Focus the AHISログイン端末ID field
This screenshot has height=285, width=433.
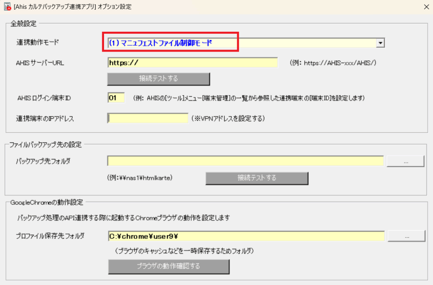pyautogui.click(x=116, y=98)
